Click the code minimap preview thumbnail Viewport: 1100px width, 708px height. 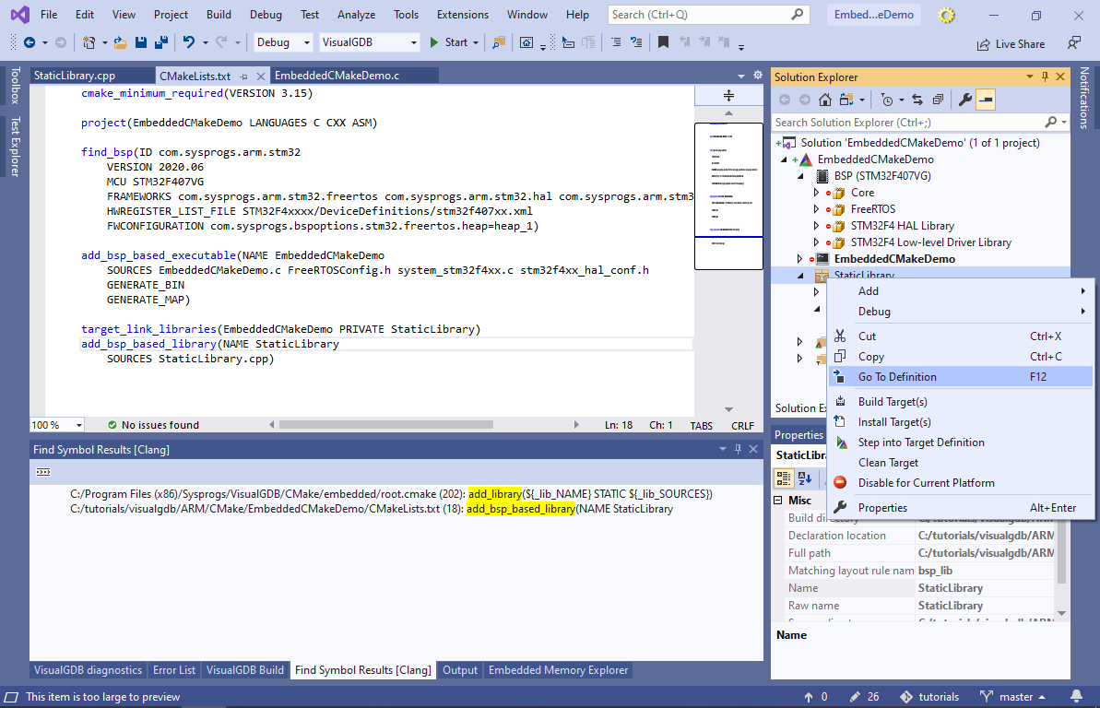[x=729, y=196]
